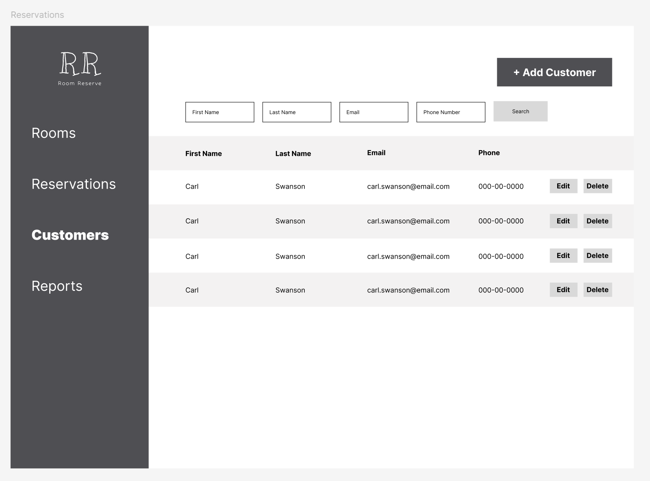Click the Email column header
Screen dimensions: 650x481
coord(376,153)
